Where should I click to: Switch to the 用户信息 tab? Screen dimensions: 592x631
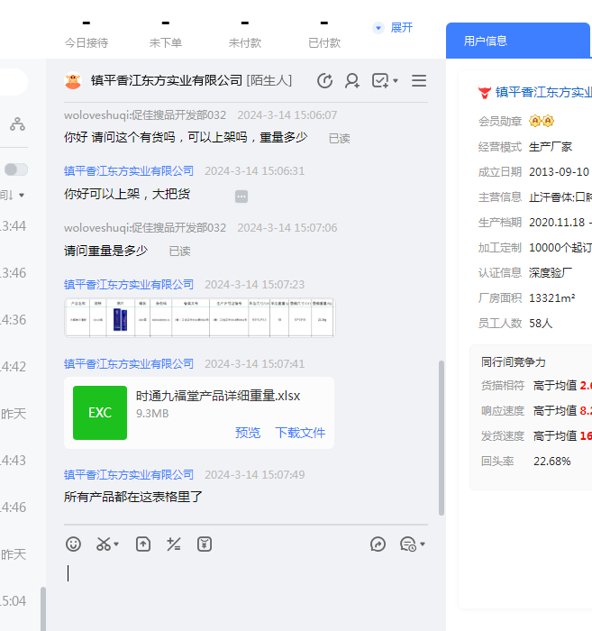486,41
